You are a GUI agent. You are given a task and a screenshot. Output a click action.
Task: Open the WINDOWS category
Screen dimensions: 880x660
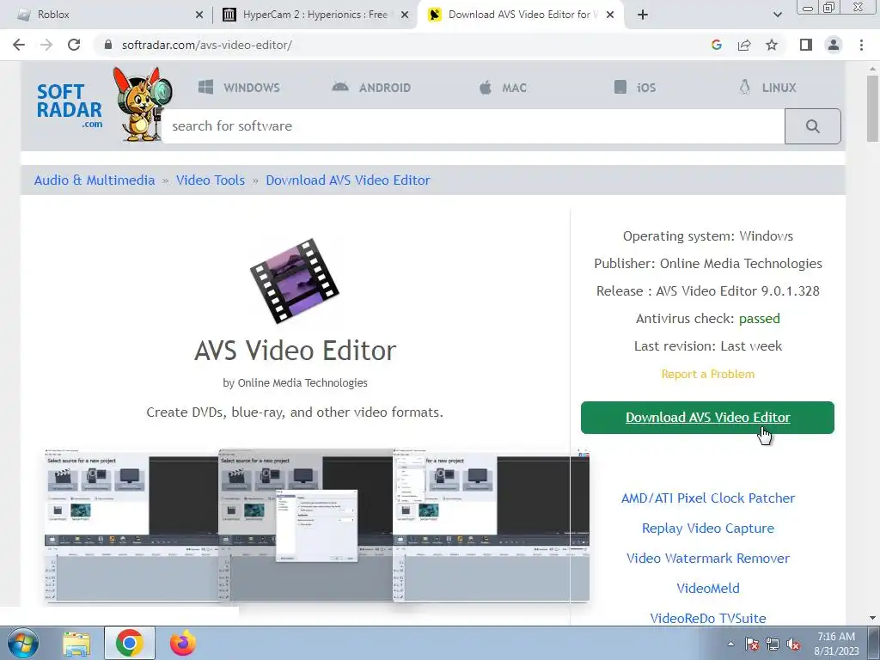click(239, 88)
